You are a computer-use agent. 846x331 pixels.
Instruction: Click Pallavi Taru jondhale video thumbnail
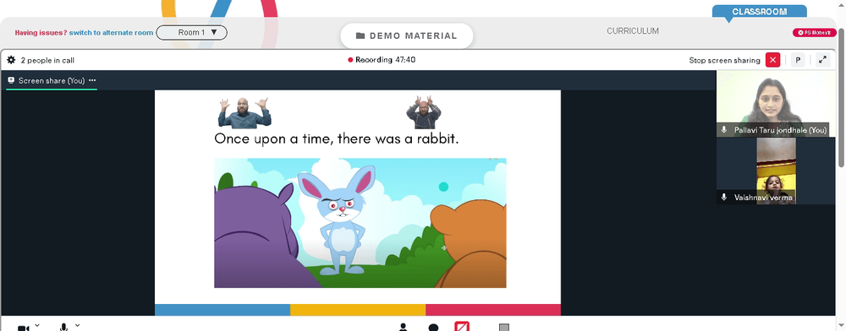[x=776, y=103]
